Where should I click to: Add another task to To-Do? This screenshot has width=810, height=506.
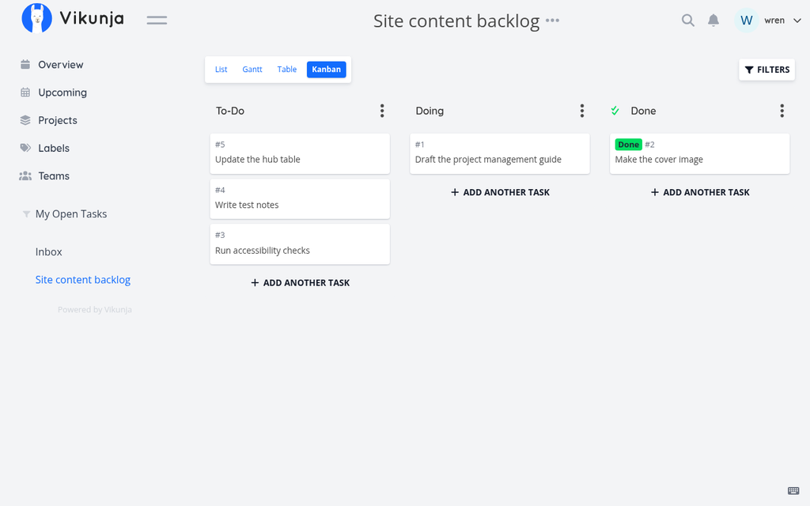click(300, 282)
